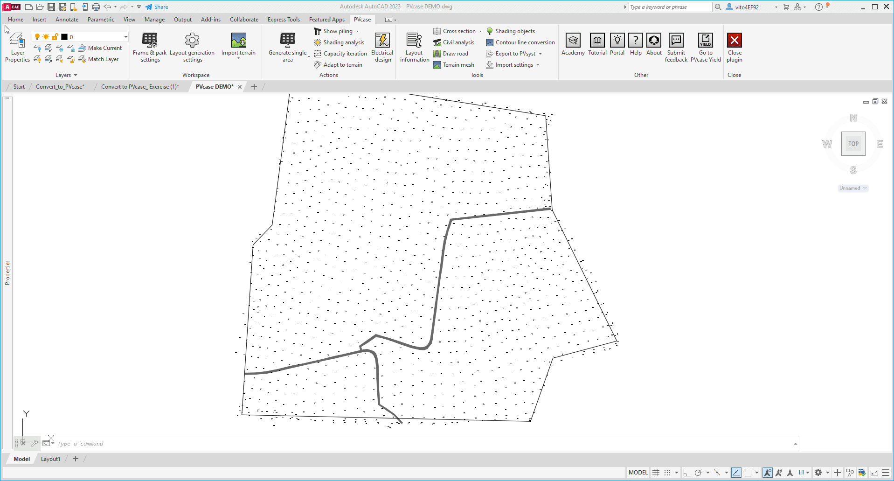894x481 pixels.
Task: Toggle annotation objects visibility in status bar
Action: pyautogui.click(x=767, y=473)
